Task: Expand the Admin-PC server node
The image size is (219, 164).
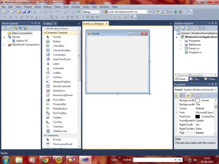Action: click(8, 41)
